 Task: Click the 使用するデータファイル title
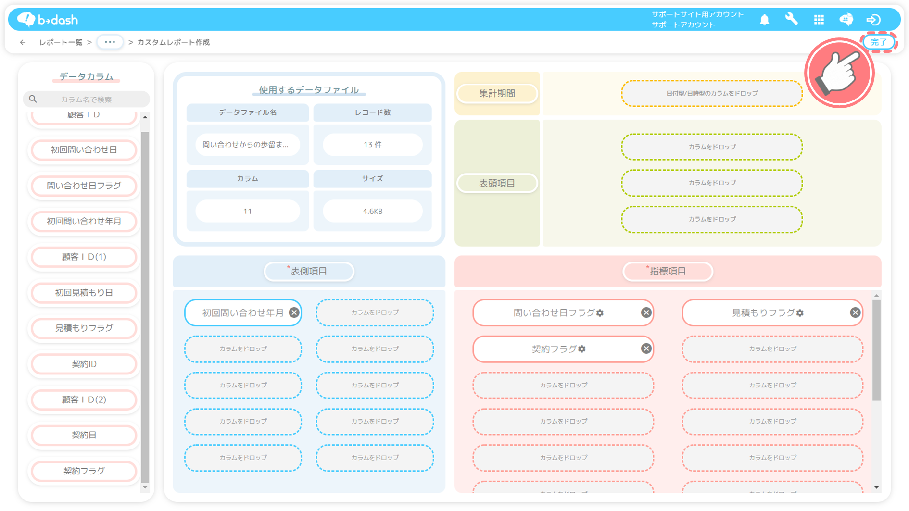(309, 90)
